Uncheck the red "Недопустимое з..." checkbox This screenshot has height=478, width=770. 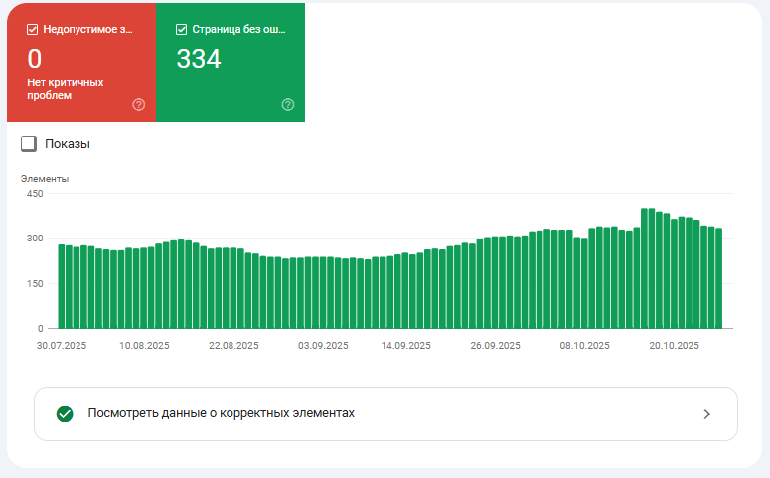click(x=33, y=30)
